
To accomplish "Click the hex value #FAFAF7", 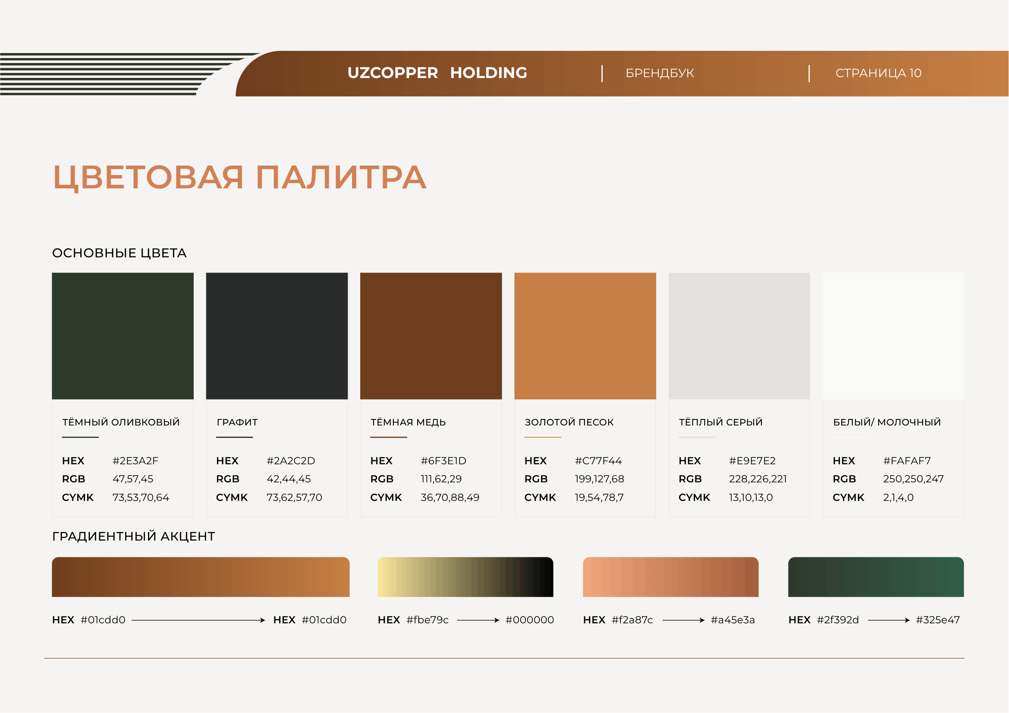I will 908,461.
